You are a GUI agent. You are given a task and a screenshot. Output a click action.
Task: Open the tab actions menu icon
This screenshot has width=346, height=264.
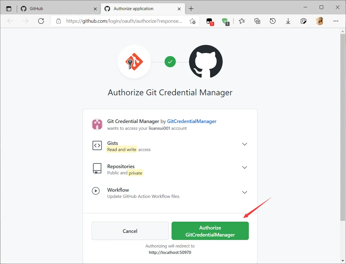pos(9,9)
